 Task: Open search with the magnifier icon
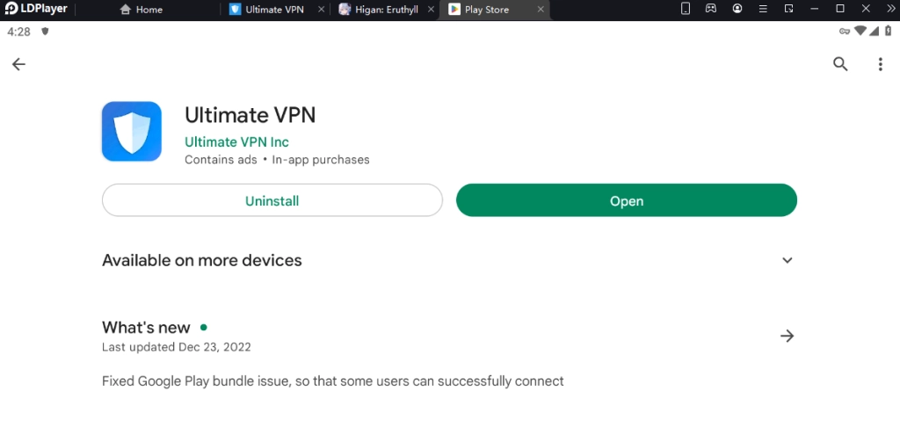840,64
